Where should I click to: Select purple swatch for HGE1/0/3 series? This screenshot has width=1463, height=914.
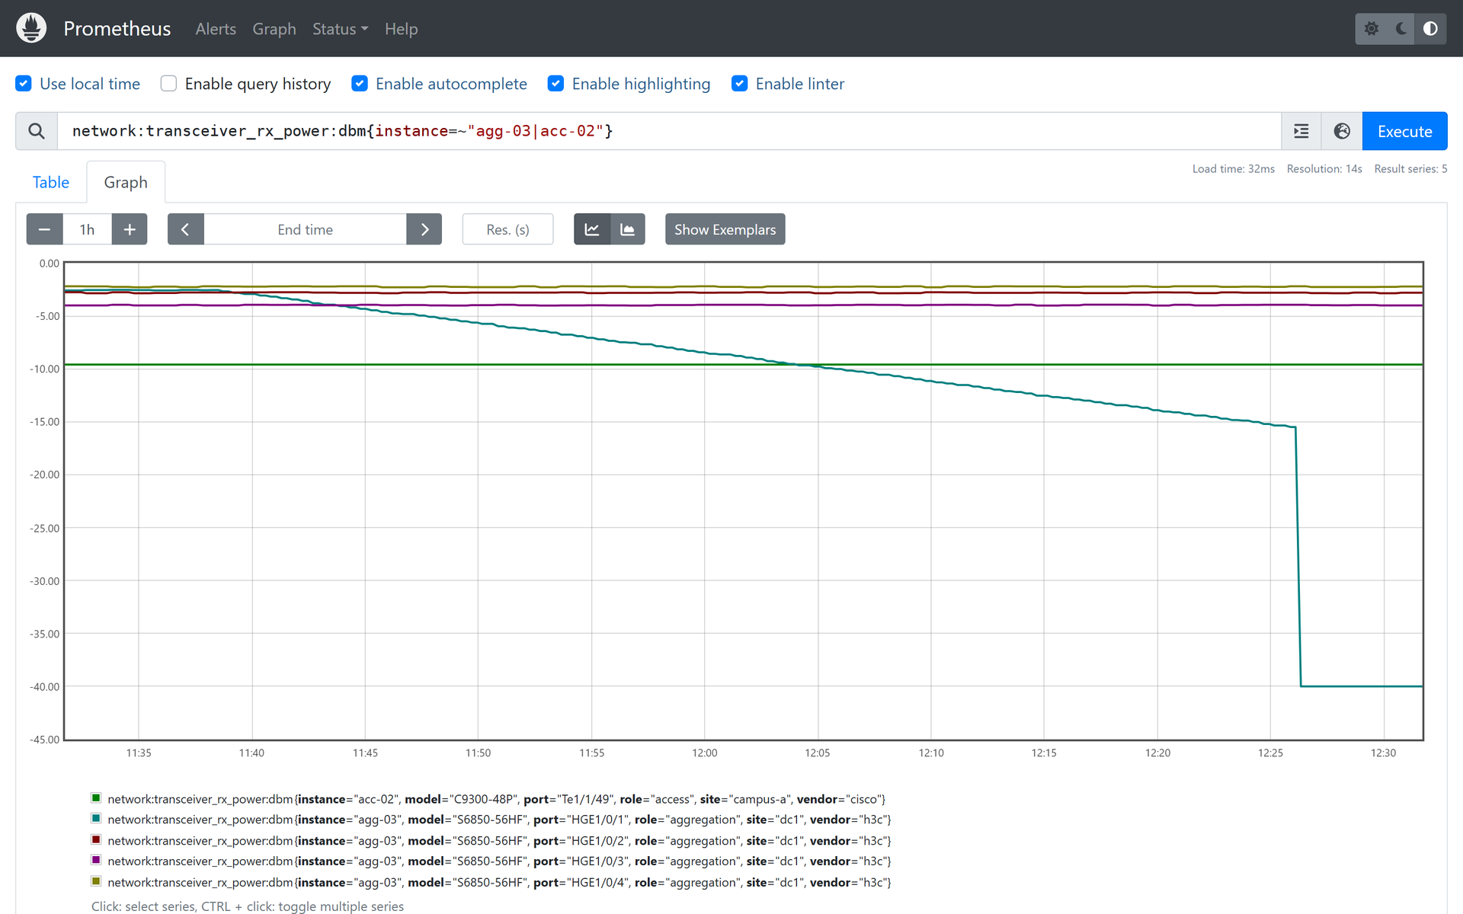[x=96, y=860]
